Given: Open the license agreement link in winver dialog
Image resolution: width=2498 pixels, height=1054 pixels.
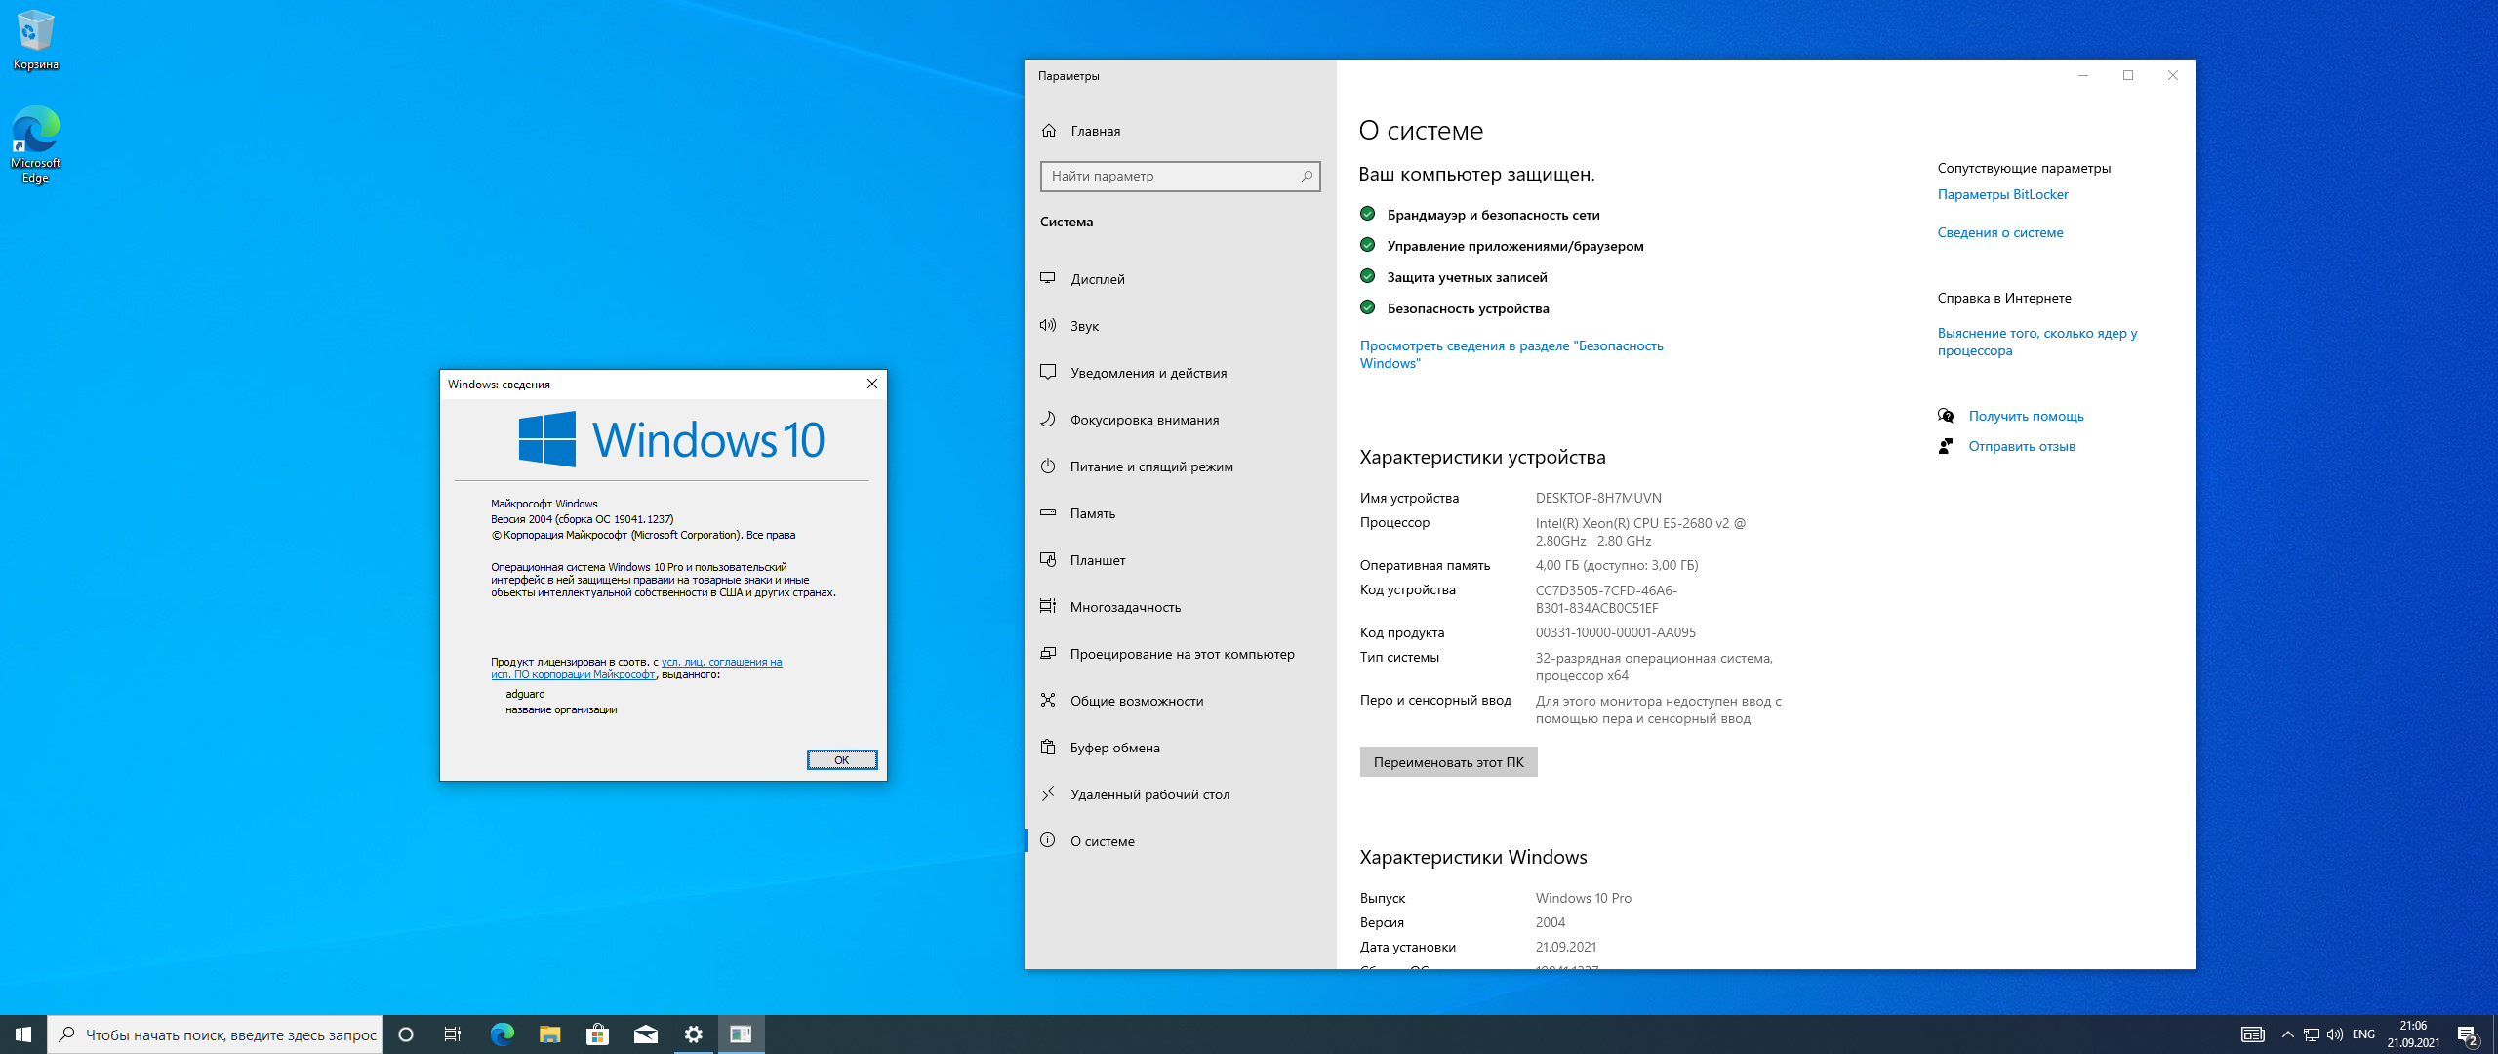Looking at the screenshot, I should [636, 669].
